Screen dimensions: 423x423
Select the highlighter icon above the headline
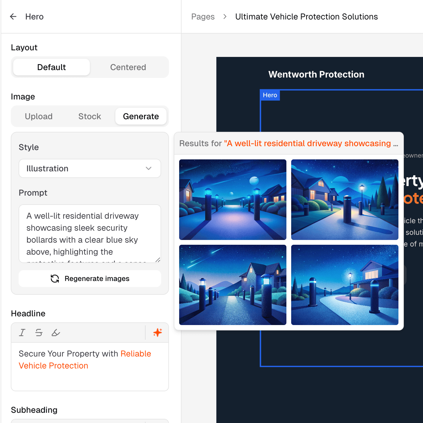click(x=56, y=333)
